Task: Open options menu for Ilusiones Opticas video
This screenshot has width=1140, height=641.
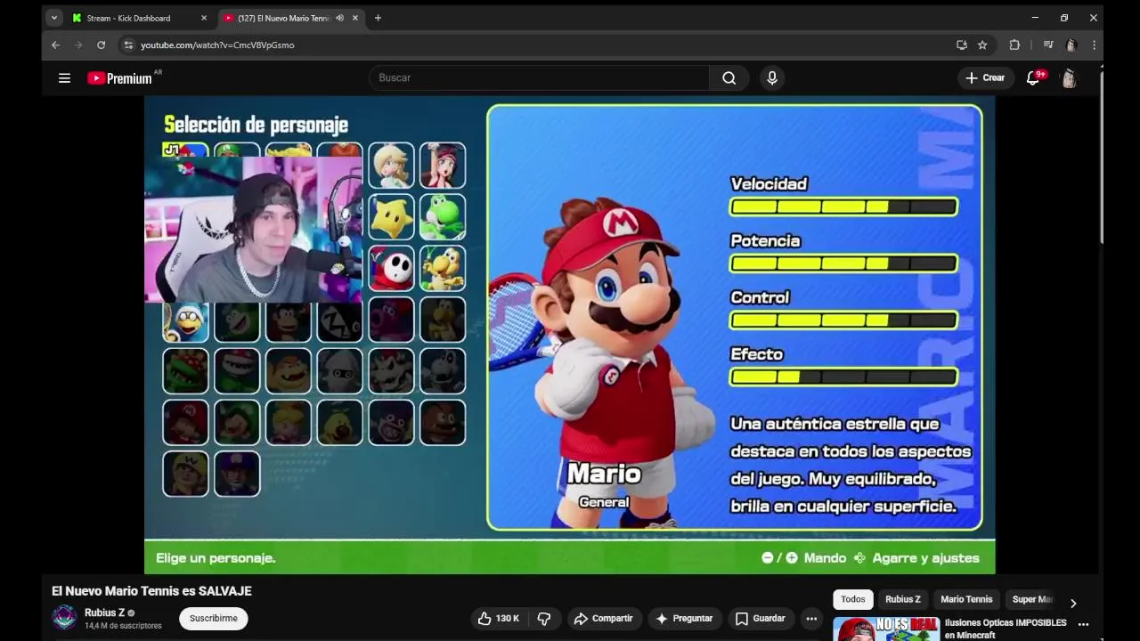Action: pos(1084,624)
